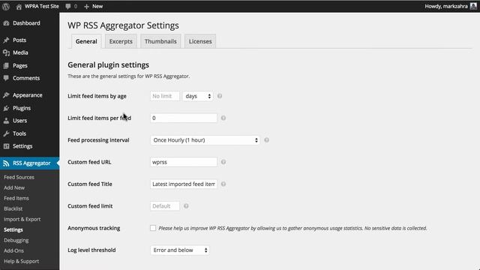The image size is (480, 270).
Task: Open the comments bubble icon in admin bar
Action: click(x=68, y=7)
